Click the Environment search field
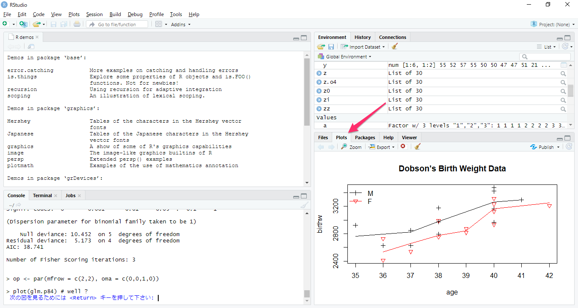Image resolution: width=578 pixels, height=308 pixels. [546, 56]
